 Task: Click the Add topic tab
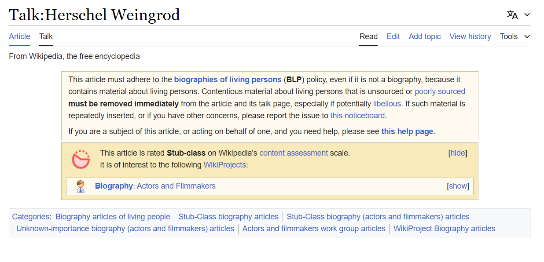point(425,36)
